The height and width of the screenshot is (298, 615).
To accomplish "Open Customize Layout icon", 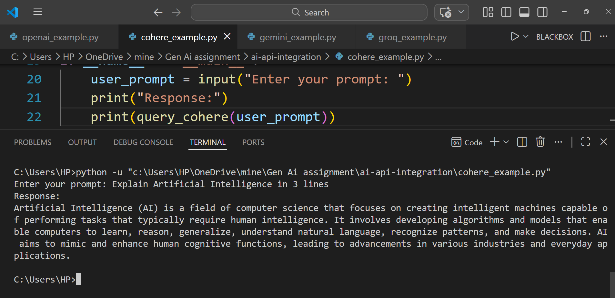I will (x=488, y=12).
